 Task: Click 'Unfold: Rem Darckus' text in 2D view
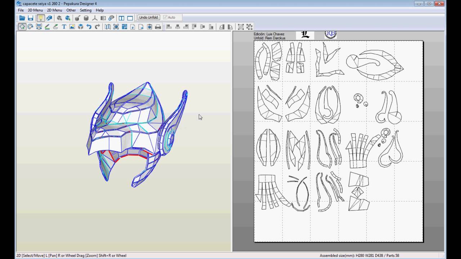[269, 38]
